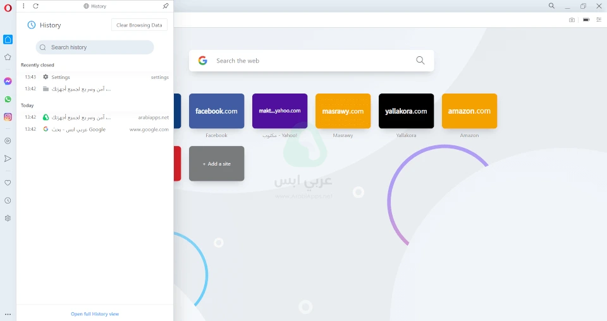Open Instagram from the sidebar

[8, 117]
